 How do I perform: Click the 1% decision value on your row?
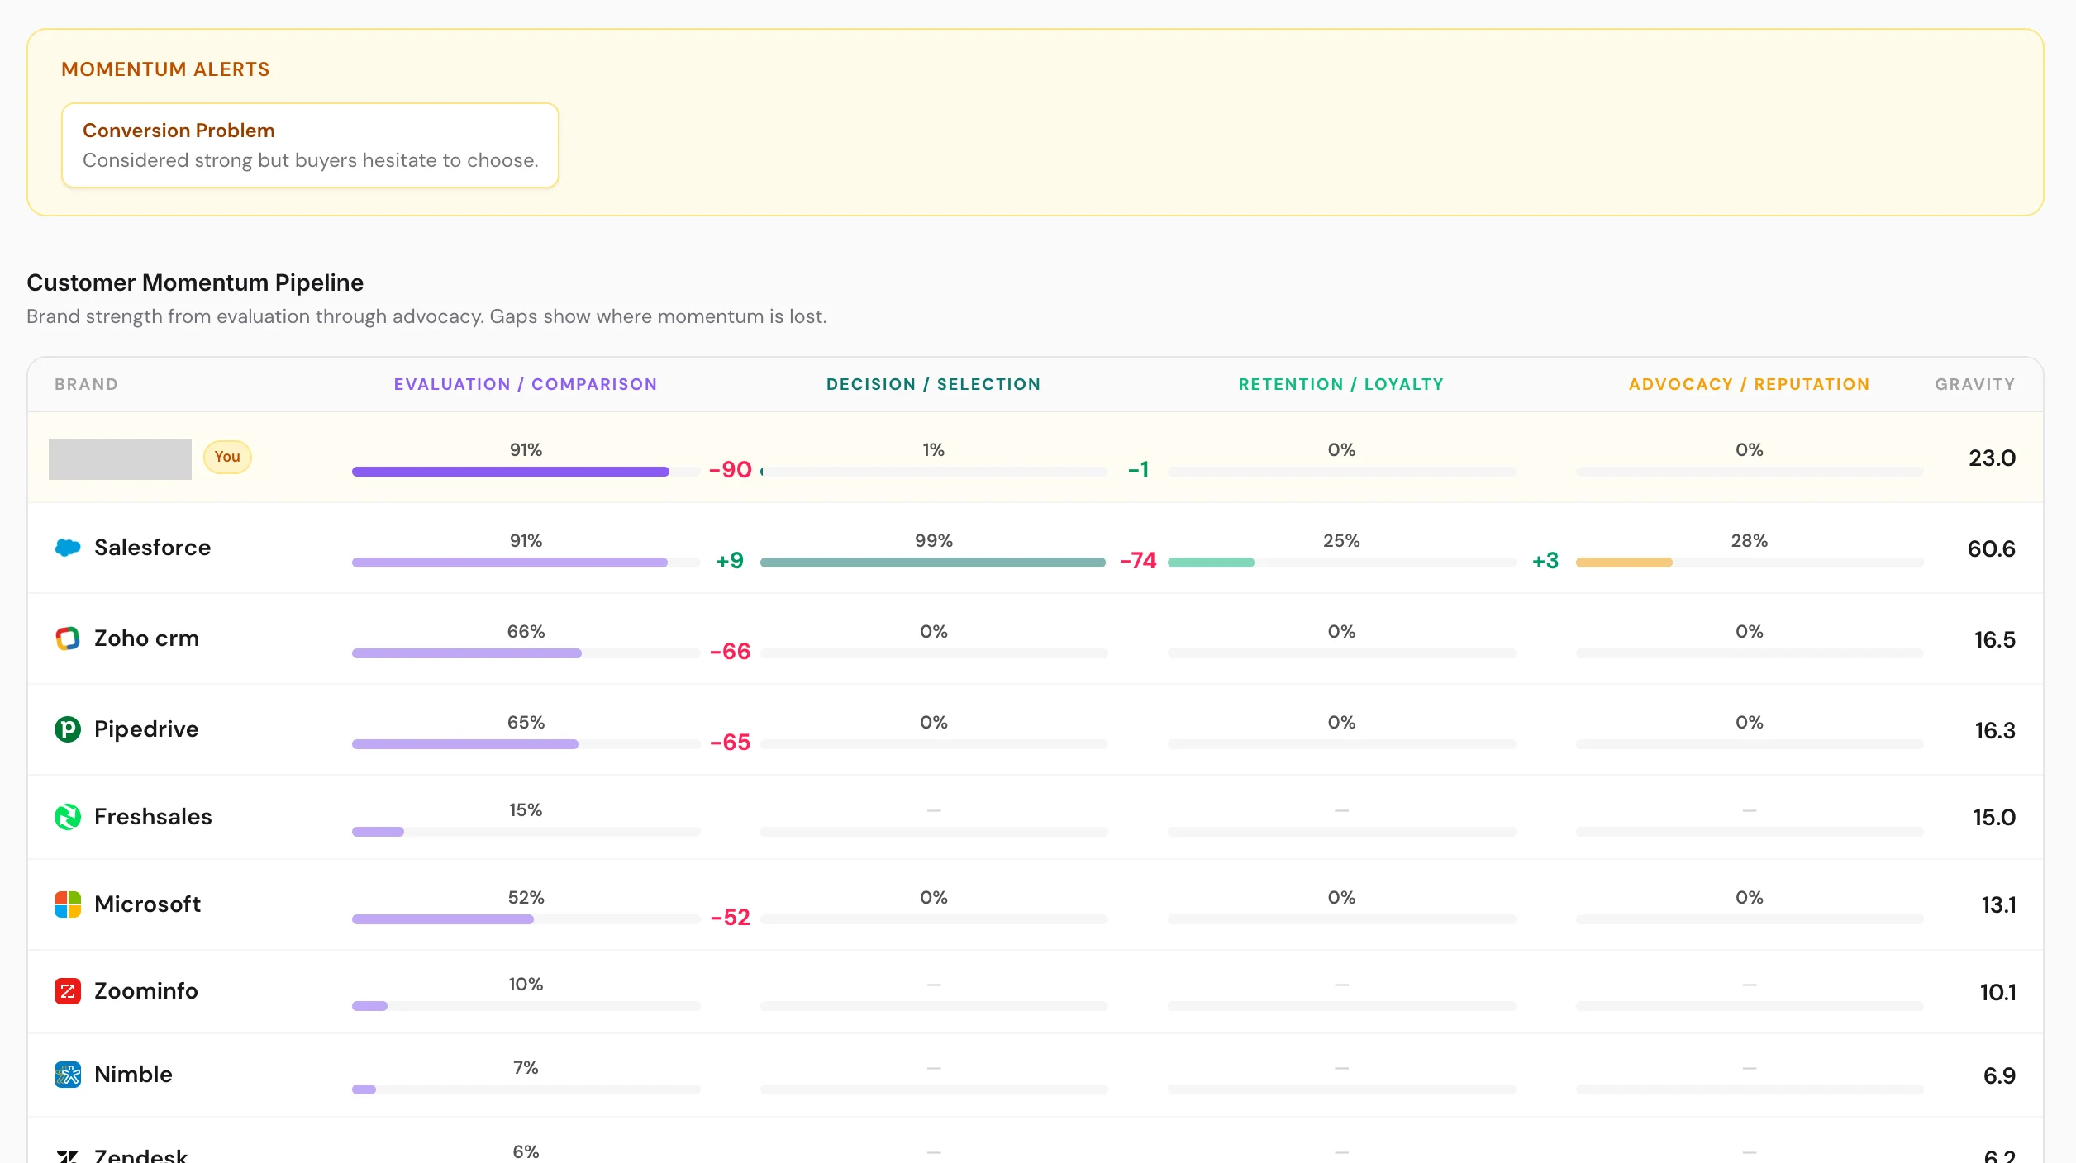pos(934,450)
